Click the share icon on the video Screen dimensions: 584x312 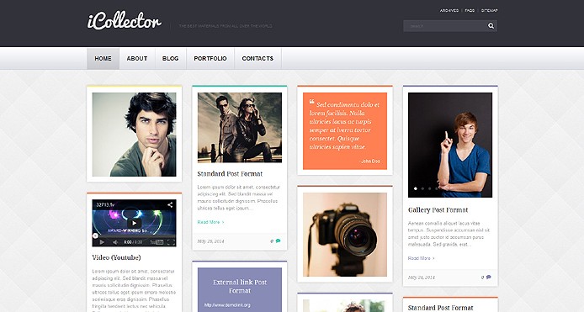170,204
